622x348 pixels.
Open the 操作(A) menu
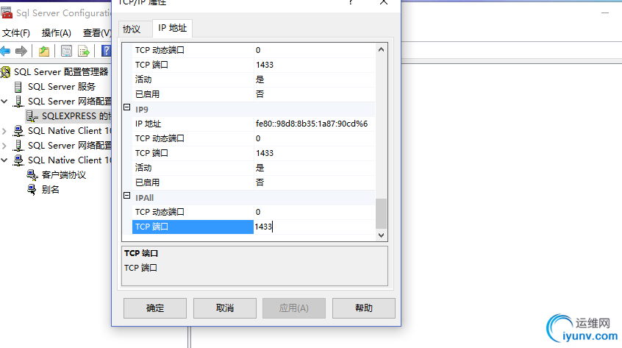pyautogui.click(x=57, y=33)
